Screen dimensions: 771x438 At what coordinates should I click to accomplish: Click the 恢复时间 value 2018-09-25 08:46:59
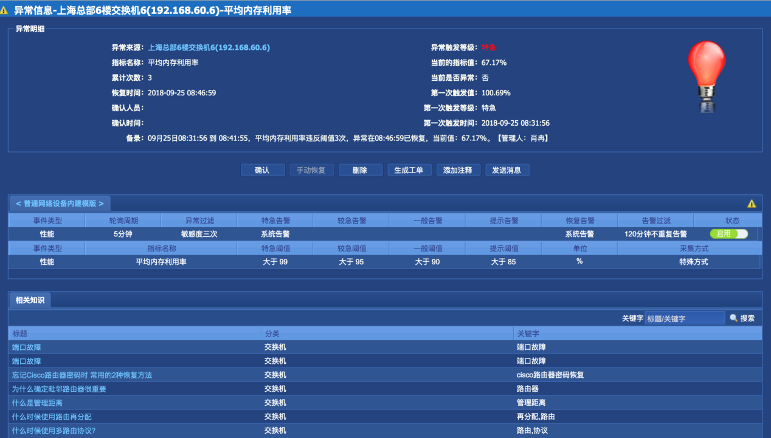click(182, 93)
